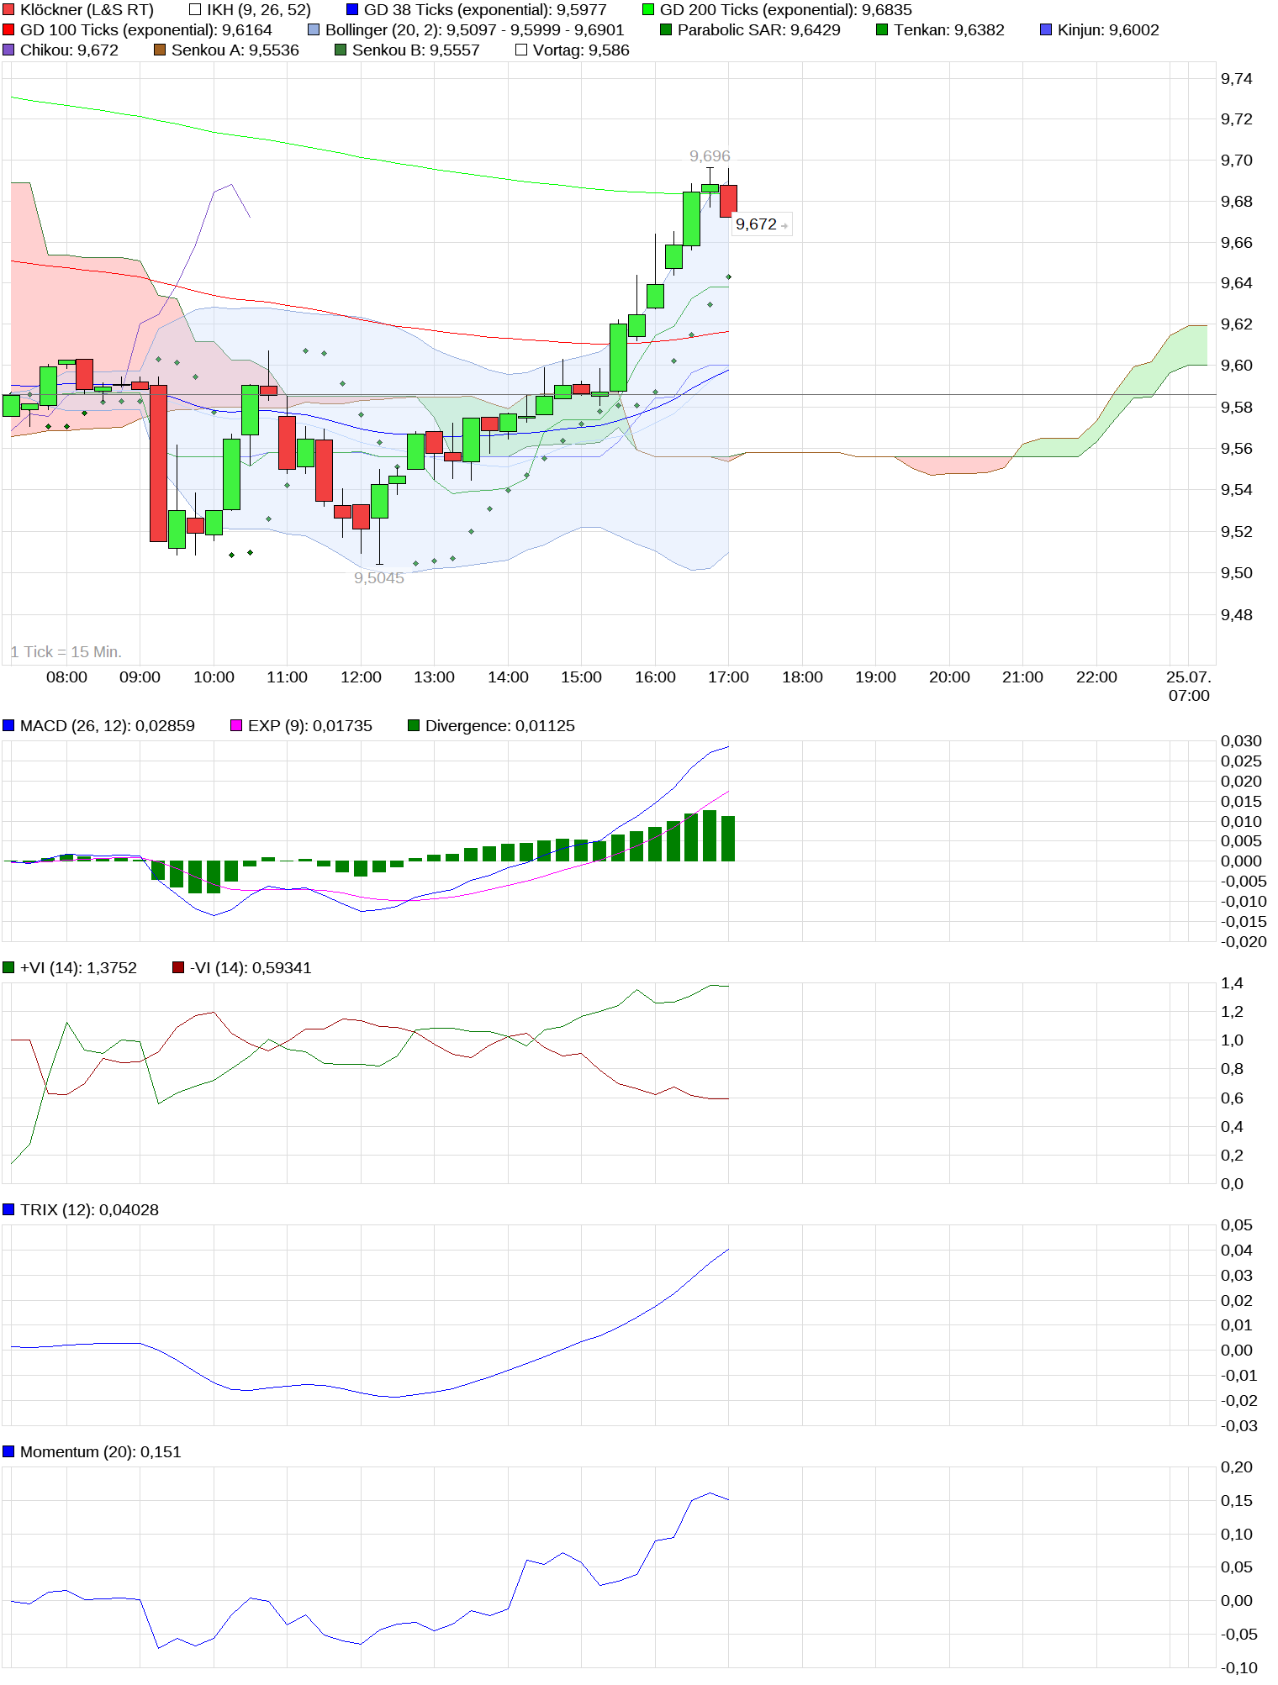Select 'Senkou A: 9,5536' legend text

tap(235, 50)
